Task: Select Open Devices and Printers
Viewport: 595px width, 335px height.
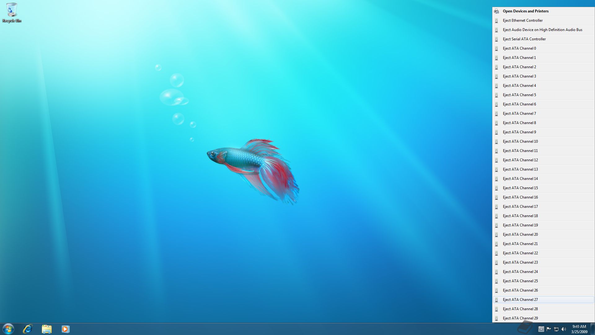Action: 543,11
